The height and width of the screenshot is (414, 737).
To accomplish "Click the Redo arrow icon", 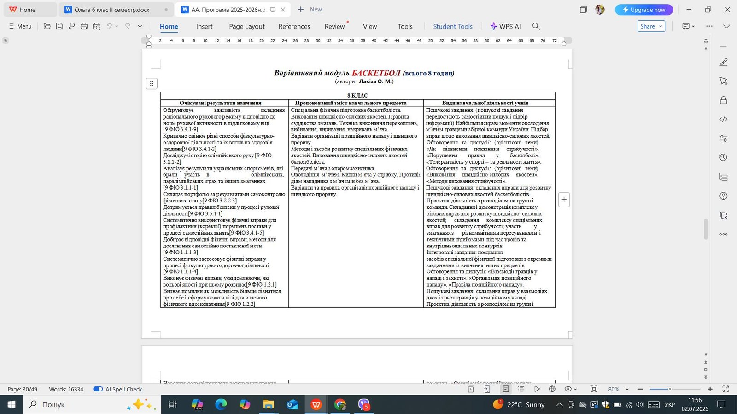I will point(128,26).
